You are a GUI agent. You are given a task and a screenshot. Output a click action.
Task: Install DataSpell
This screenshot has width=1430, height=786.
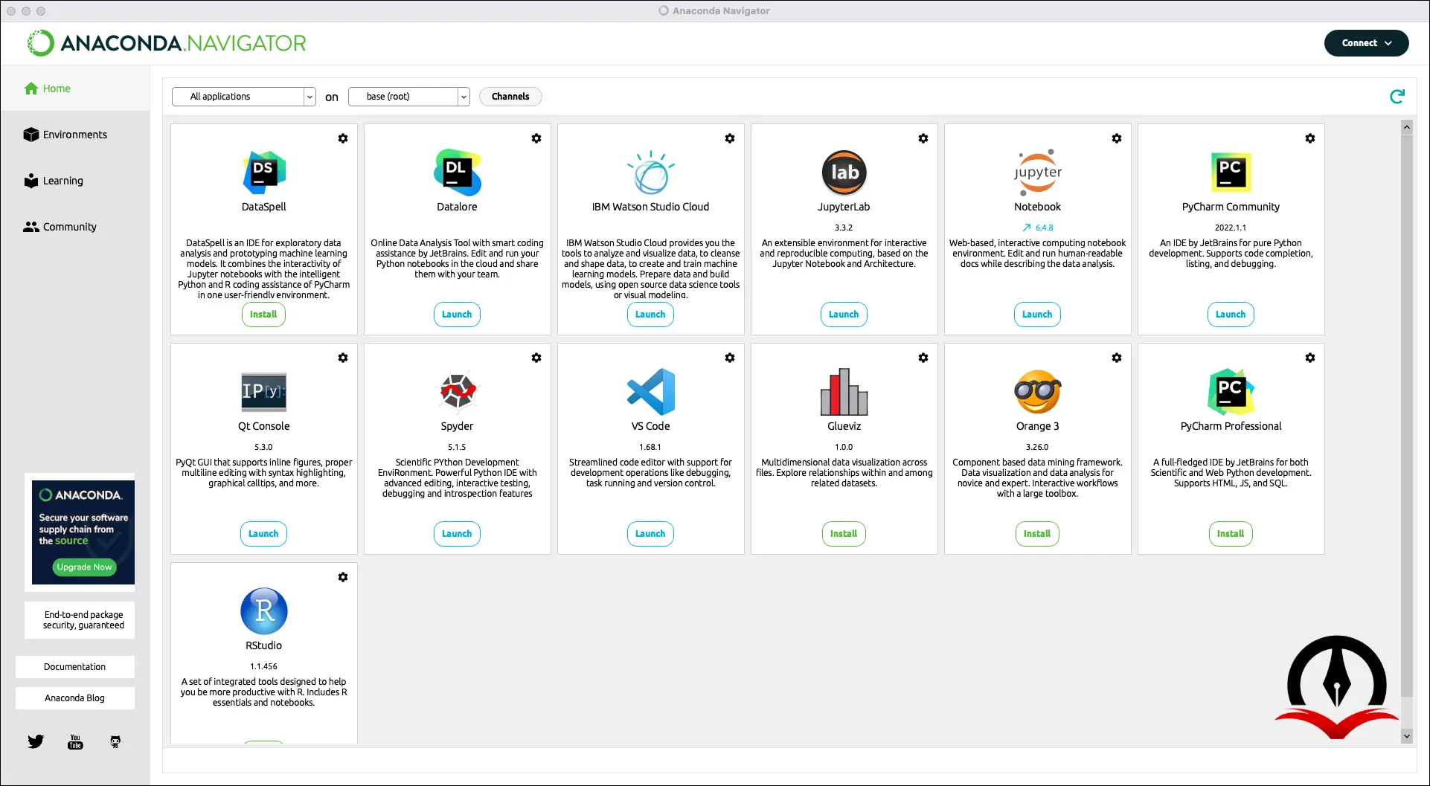point(263,315)
